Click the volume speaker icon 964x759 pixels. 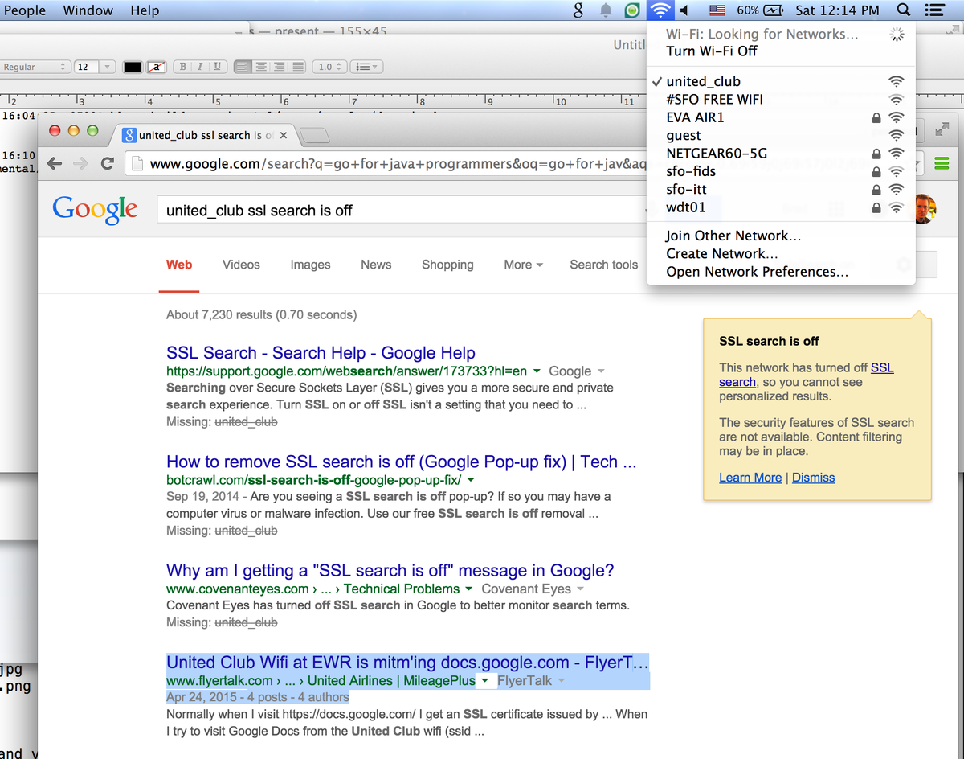684,10
